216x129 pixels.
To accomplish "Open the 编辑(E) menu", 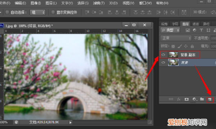I will tap(20, 3).
